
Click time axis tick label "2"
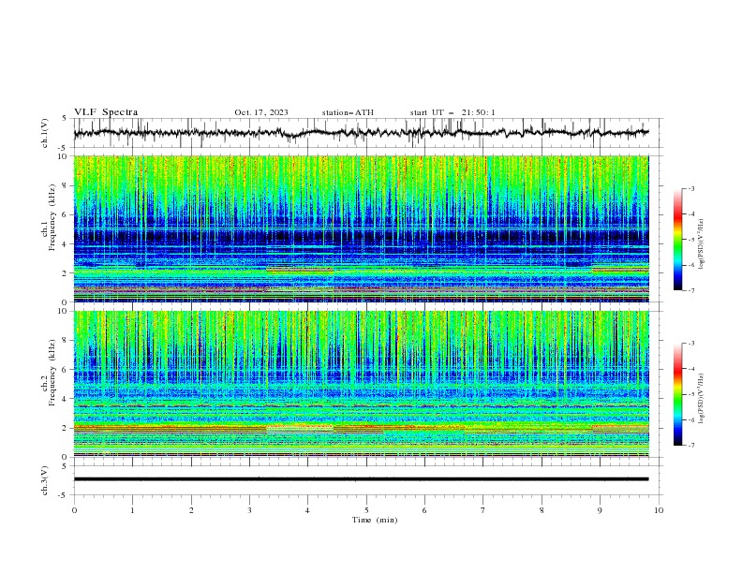(x=191, y=510)
